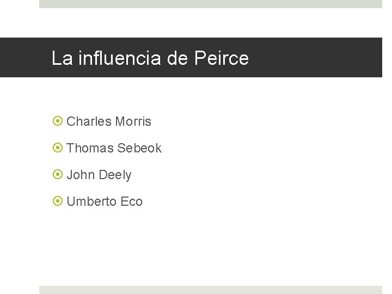Click the bullet icon beside Umberto Eco
The image size is (392, 294).
[x=57, y=201]
